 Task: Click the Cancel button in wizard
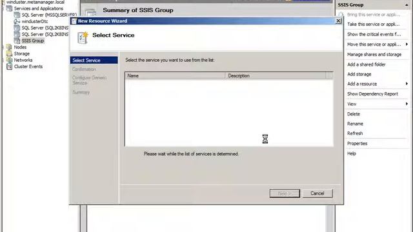(x=317, y=193)
